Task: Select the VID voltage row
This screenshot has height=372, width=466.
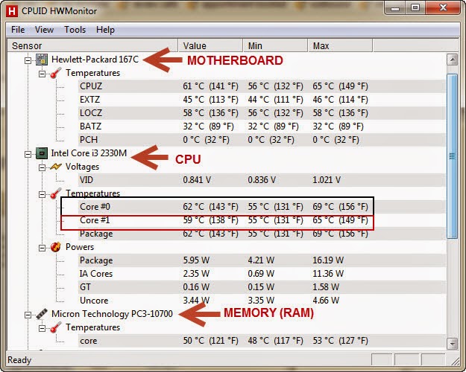Action: point(262,180)
